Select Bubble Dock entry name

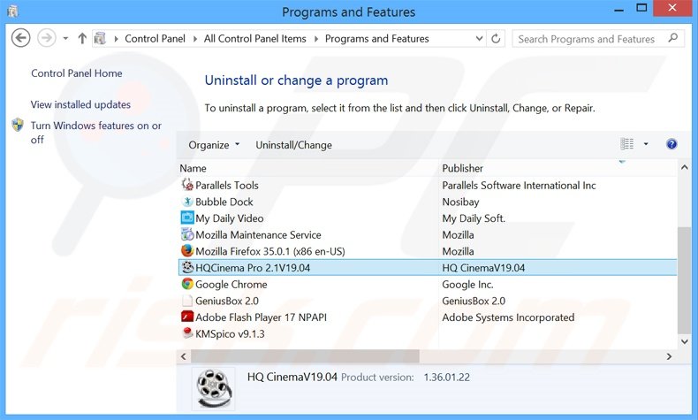tap(224, 202)
